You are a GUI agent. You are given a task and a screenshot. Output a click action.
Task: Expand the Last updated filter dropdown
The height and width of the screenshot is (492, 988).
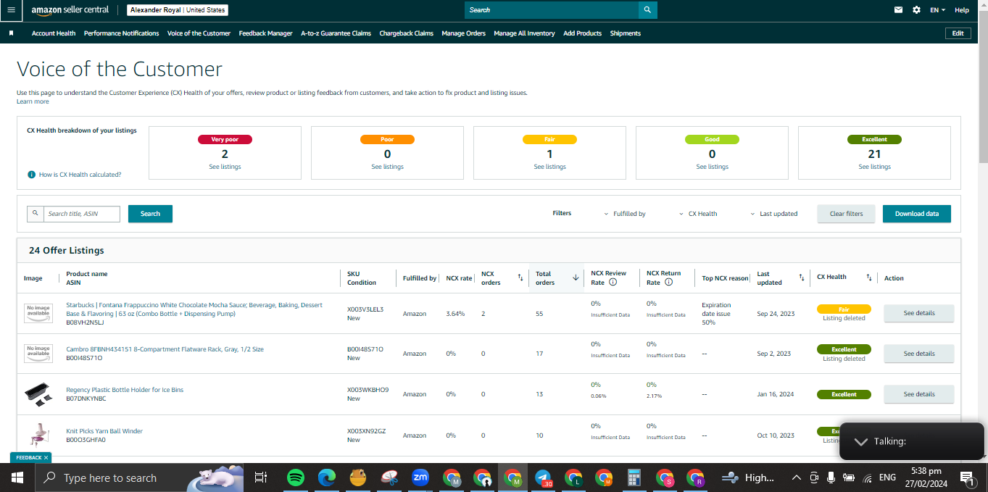click(774, 214)
